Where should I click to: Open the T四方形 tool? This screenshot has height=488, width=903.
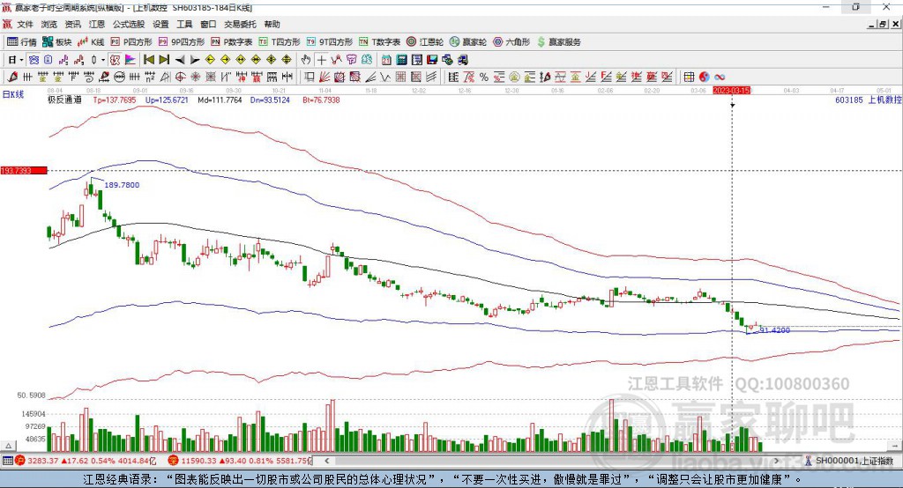[280, 42]
